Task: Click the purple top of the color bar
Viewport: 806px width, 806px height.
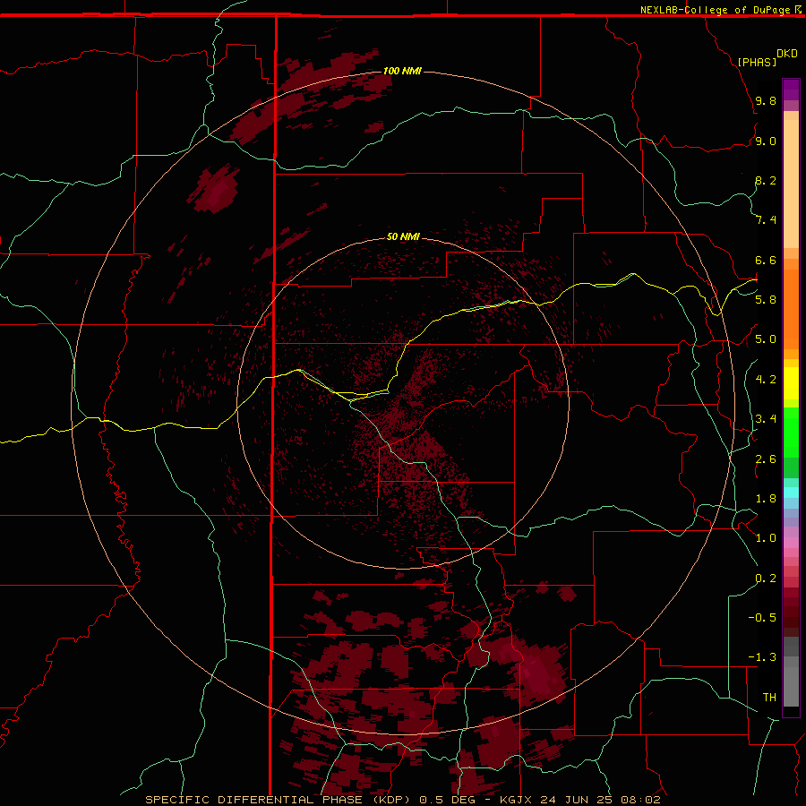Action: (x=791, y=90)
